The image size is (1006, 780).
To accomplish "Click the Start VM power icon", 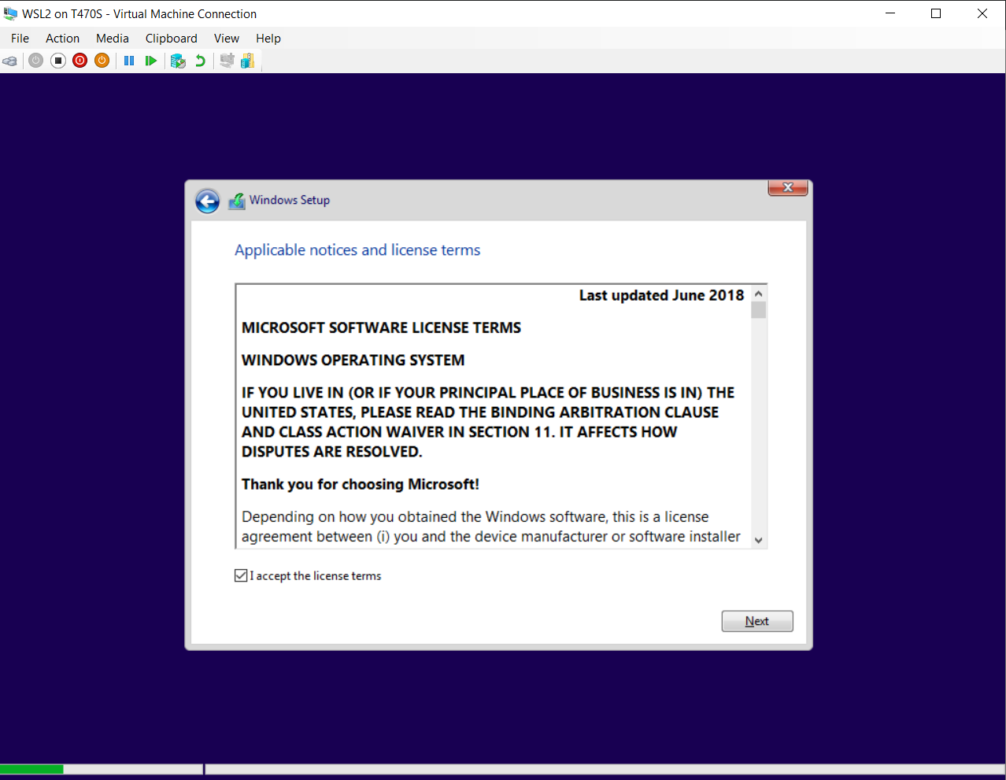I will [x=35, y=61].
